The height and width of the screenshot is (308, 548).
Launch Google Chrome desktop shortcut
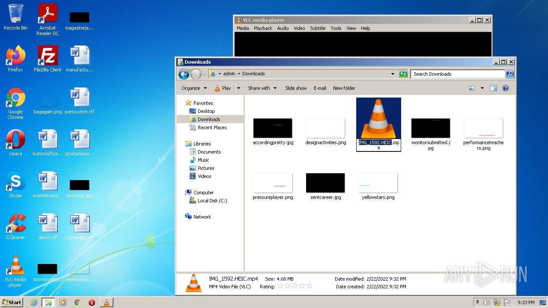[x=15, y=104]
